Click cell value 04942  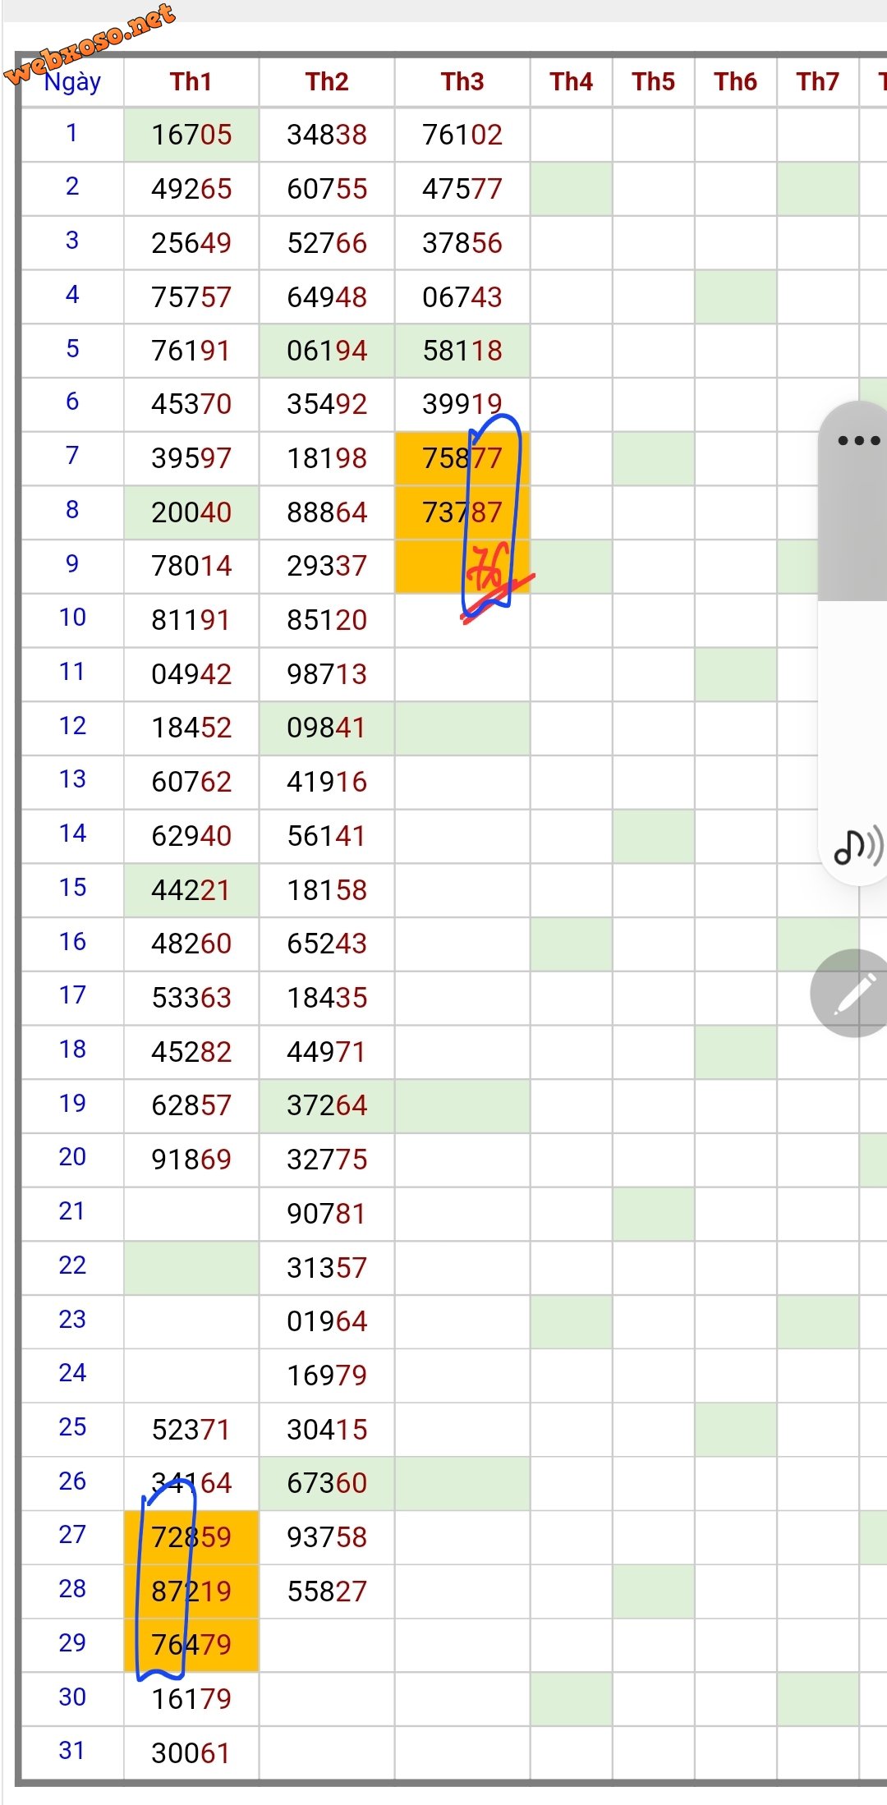click(x=191, y=674)
